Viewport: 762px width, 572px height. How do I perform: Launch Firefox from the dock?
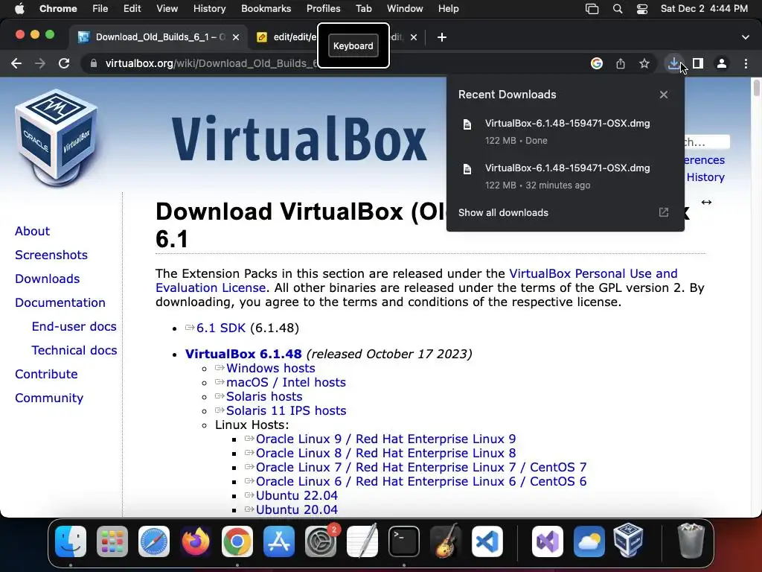tap(196, 541)
